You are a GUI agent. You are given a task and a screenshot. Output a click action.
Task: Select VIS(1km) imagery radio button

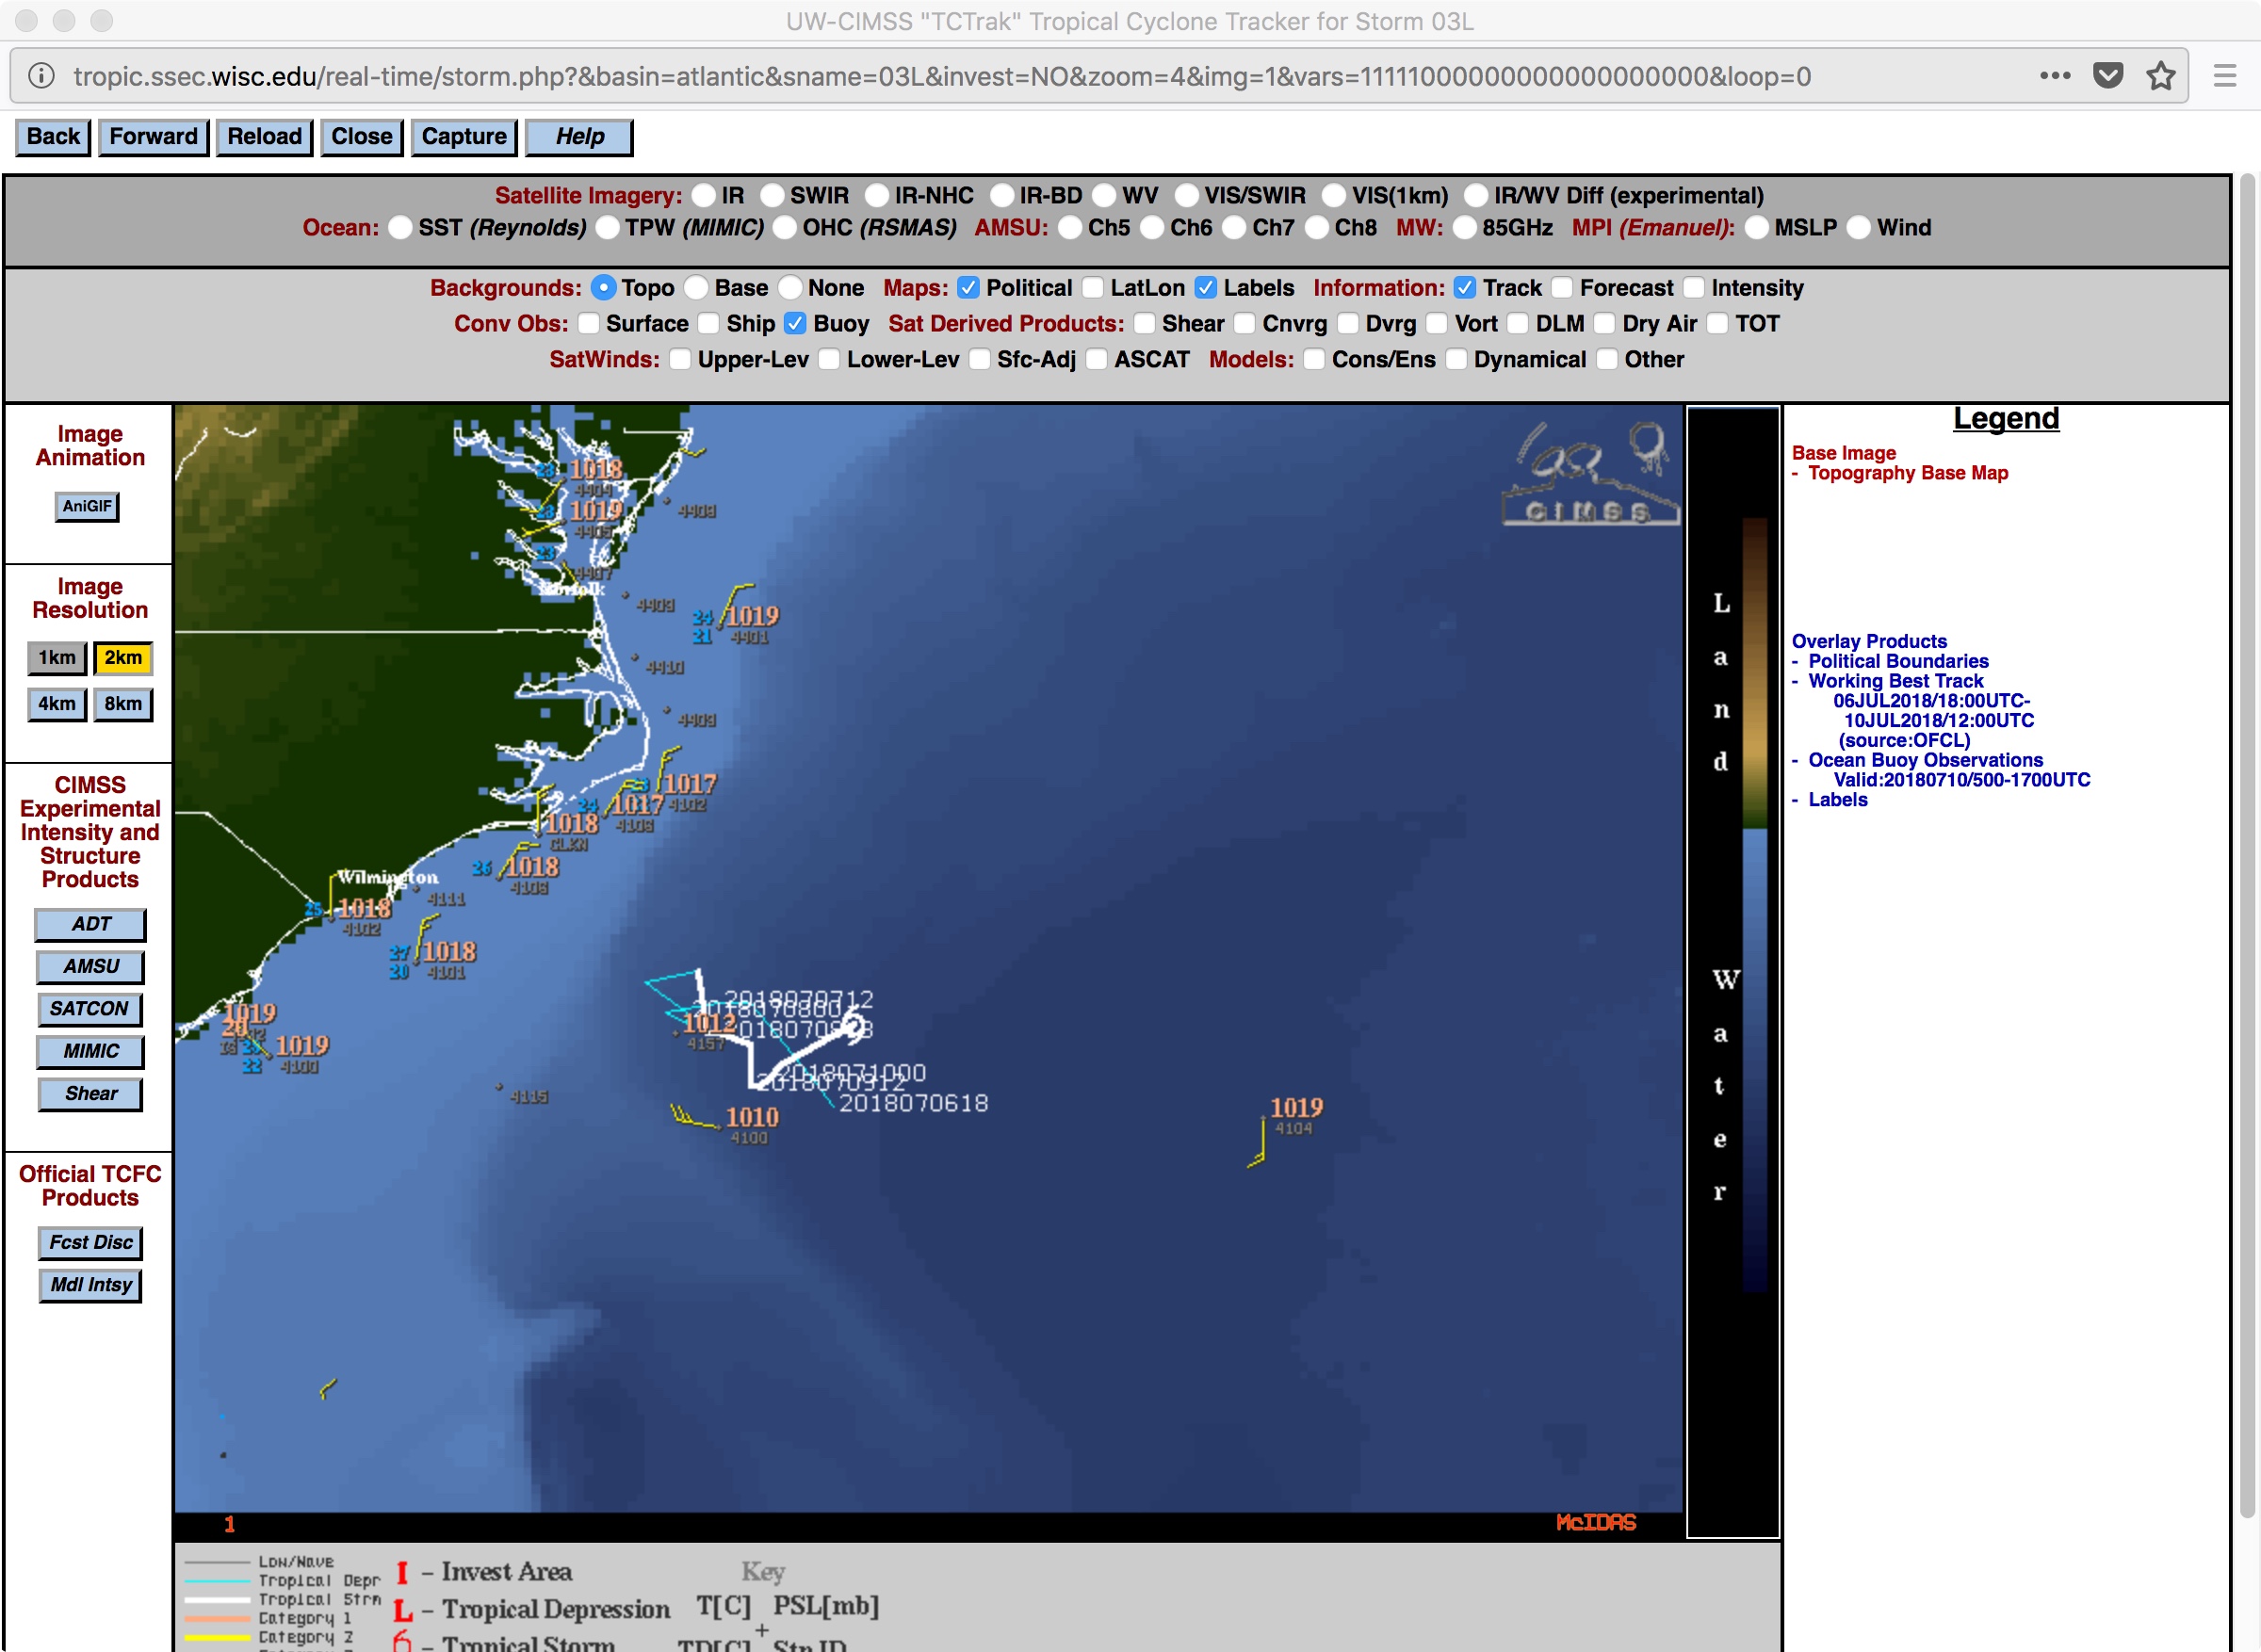click(1334, 195)
